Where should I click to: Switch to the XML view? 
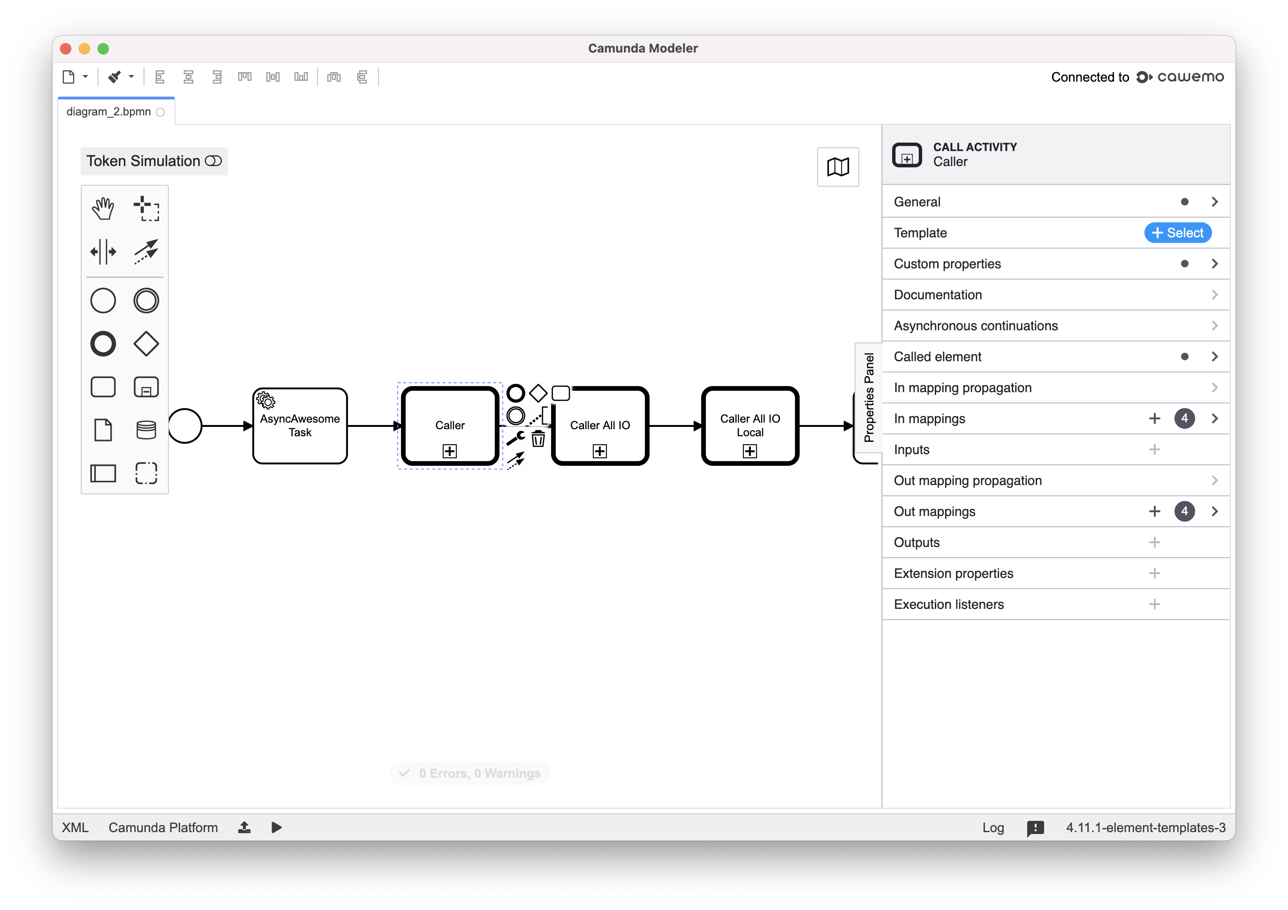[75, 827]
